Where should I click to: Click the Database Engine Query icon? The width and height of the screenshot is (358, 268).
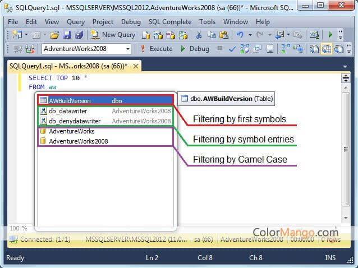[x=146, y=35]
